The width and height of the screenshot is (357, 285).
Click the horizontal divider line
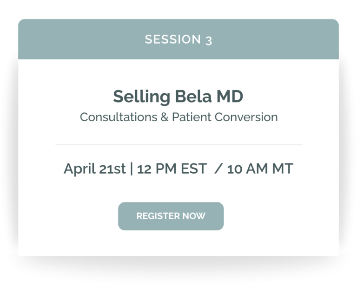point(178,145)
